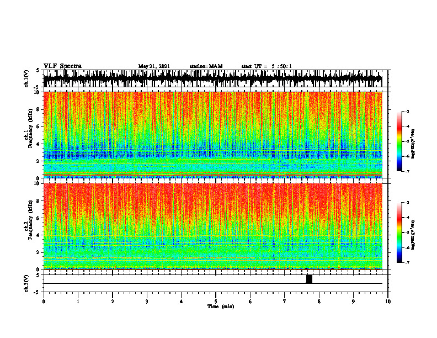Screen dimensions: 437x338
Task: Click the 'station=MAM' label
Action: (x=206, y=66)
